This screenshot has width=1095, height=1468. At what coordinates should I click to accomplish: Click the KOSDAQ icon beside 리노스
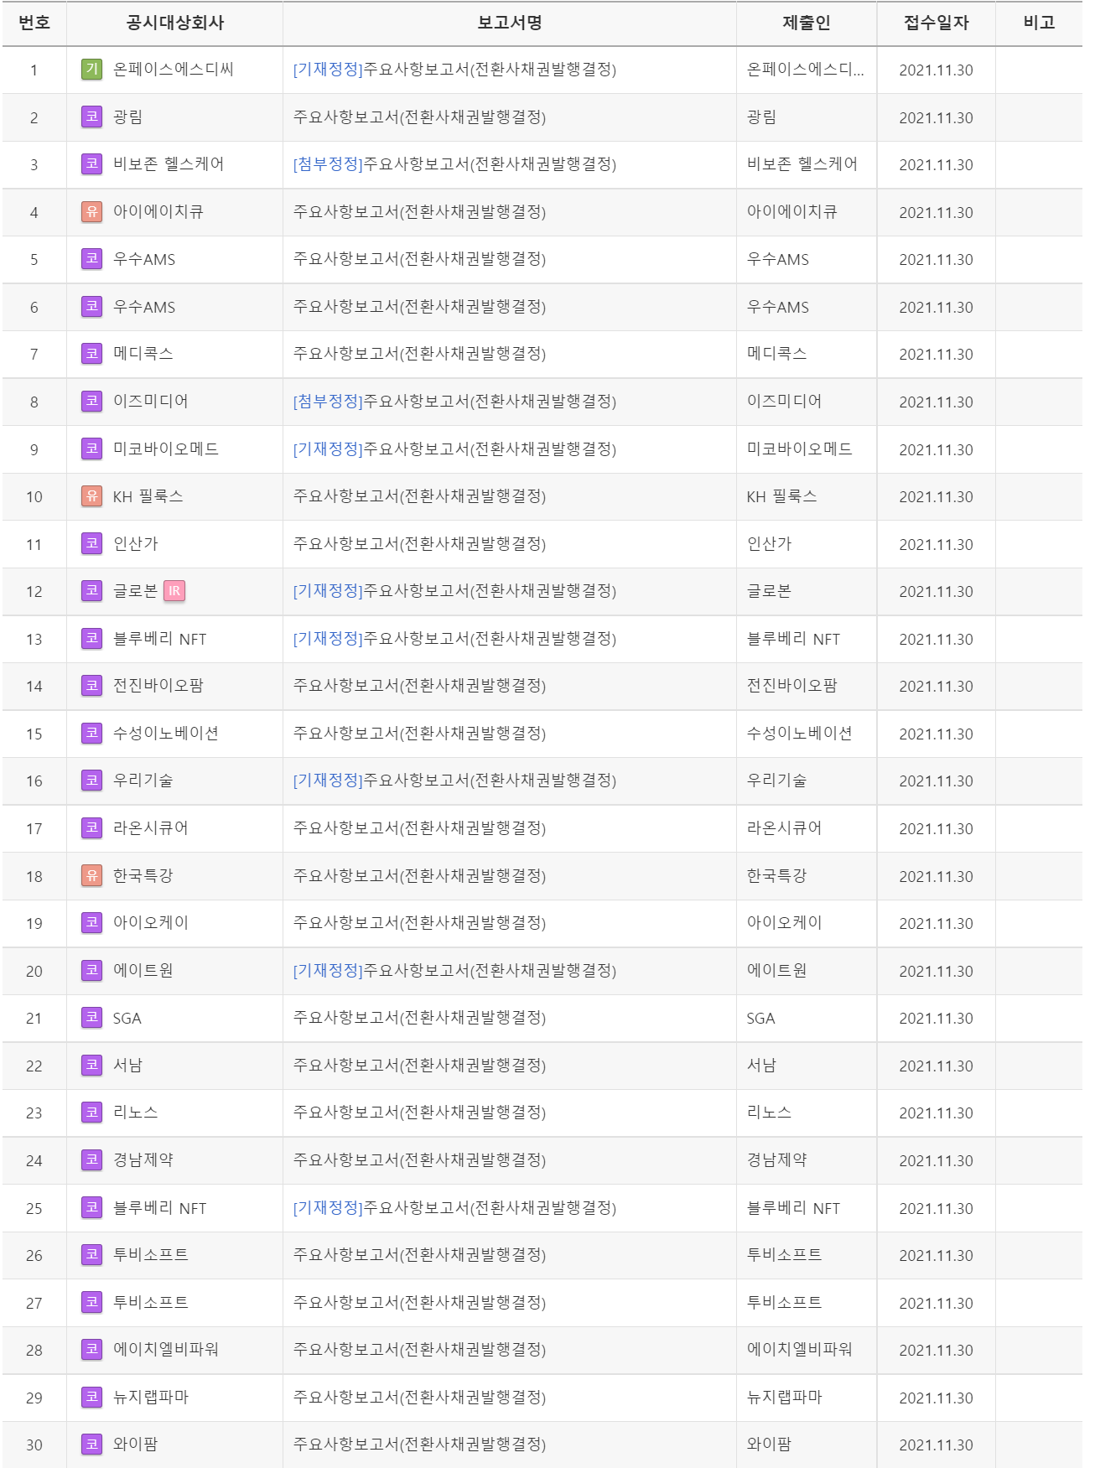coord(91,1113)
